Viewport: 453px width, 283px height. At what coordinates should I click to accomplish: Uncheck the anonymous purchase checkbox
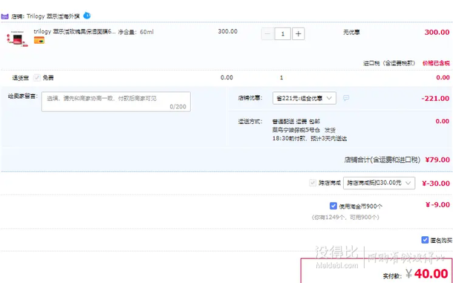425,240
